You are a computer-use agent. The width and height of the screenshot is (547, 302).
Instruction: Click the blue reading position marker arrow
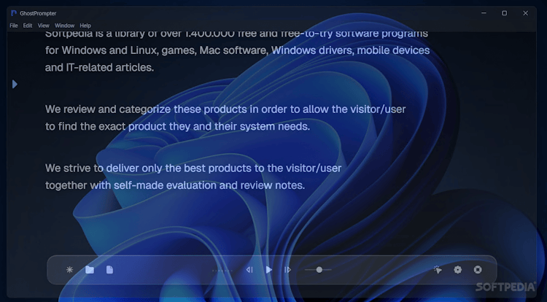pyautogui.click(x=15, y=84)
